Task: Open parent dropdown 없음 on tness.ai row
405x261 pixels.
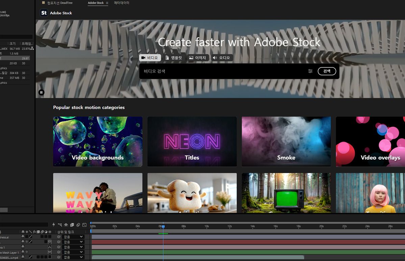Action: point(73,236)
